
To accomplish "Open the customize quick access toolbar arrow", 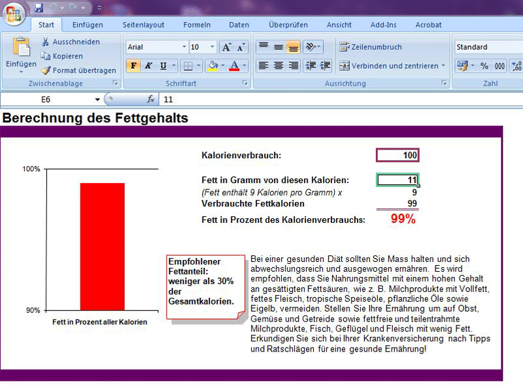I will (x=99, y=7).
